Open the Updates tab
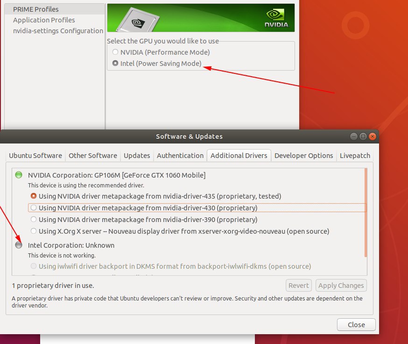Viewport: 408px width, 344px height. (x=137, y=156)
